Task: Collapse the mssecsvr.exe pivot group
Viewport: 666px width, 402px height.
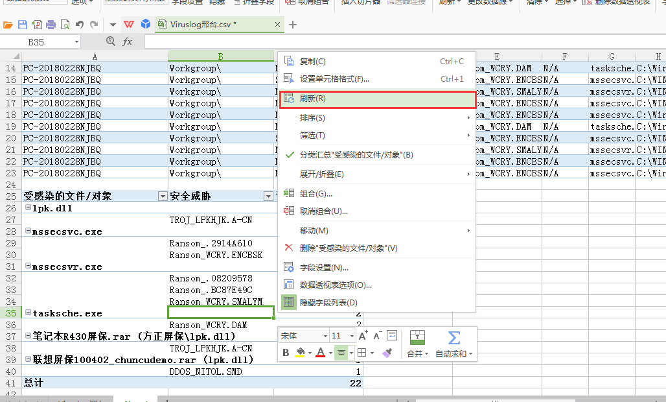Action: pyautogui.click(x=28, y=266)
